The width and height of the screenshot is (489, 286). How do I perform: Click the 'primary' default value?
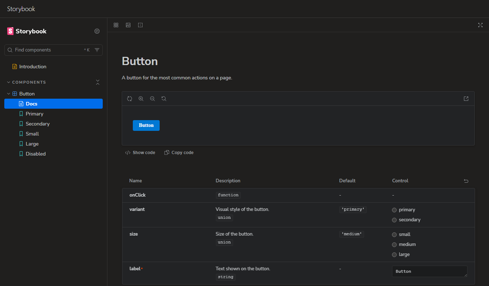coord(353,209)
